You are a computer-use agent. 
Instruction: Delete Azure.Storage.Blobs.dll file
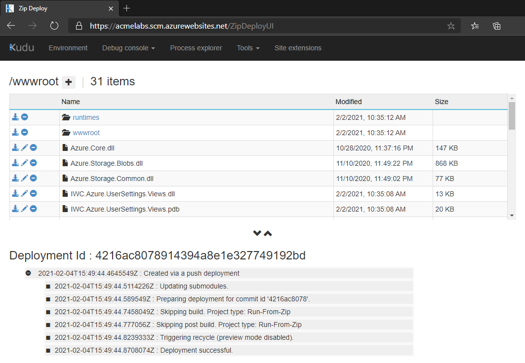click(x=34, y=163)
